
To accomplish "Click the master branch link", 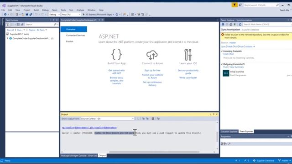I will click(233, 43).
